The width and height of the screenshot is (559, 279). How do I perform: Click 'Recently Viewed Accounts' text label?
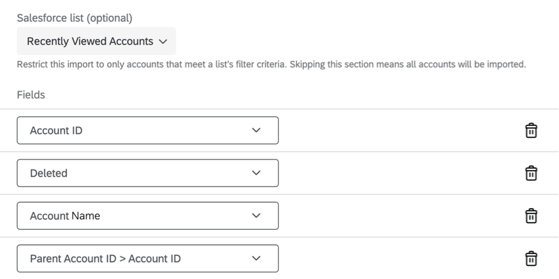coord(90,41)
